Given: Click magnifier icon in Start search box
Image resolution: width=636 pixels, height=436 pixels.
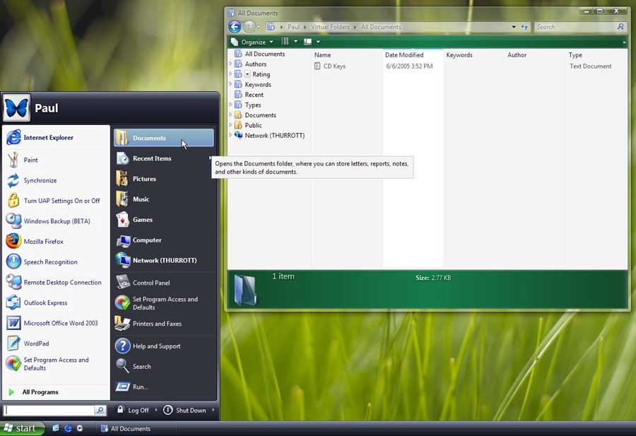Looking at the screenshot, I should [x=100, y=411].
